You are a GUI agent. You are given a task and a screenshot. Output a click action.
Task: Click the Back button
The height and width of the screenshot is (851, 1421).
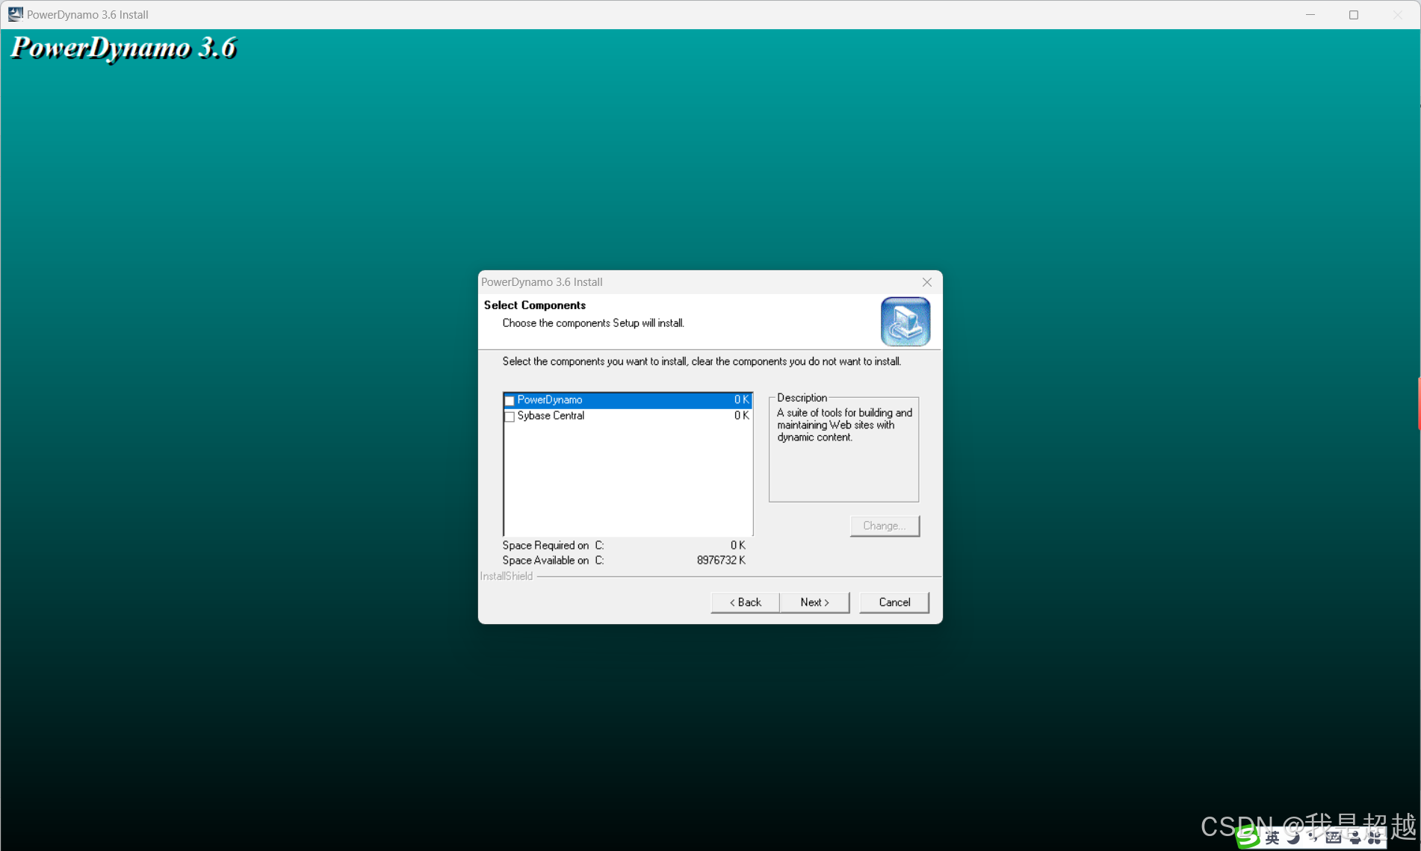click(744, 602)
